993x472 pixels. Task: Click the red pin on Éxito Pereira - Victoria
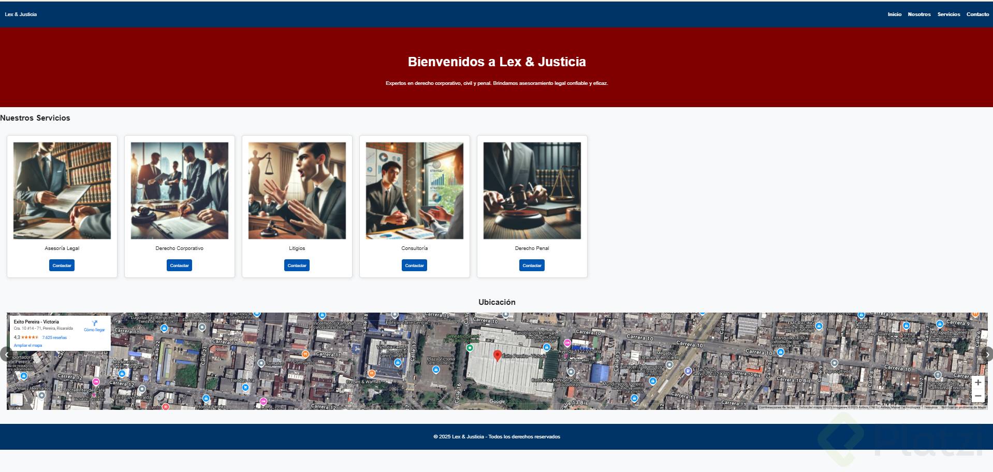(x=498, y=356)
